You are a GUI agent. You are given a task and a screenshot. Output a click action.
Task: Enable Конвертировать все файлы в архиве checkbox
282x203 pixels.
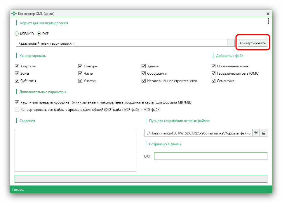17,109
